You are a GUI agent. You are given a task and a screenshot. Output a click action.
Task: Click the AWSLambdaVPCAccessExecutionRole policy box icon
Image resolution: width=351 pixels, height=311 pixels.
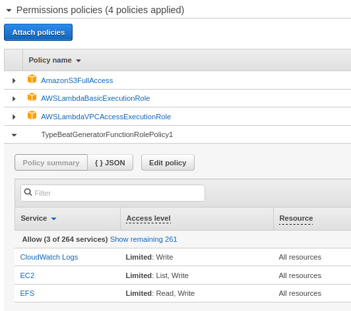coord(32,115)
